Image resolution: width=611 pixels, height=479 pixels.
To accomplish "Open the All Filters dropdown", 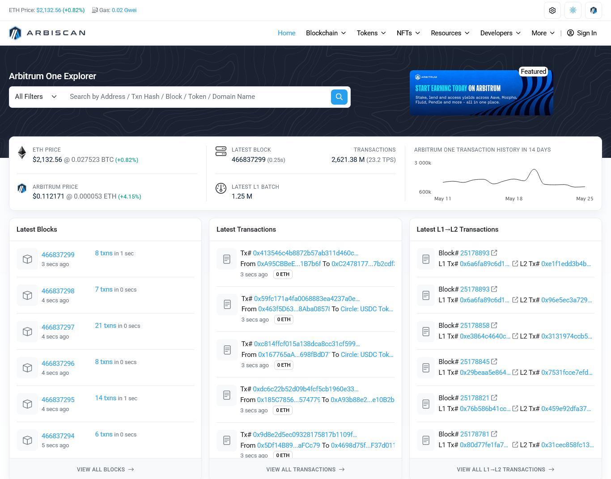I will tap(36, 97).
